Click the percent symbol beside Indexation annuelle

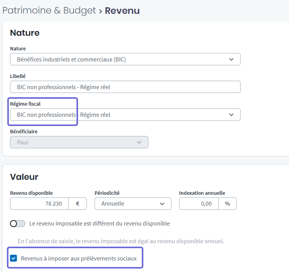pos(228,204)
